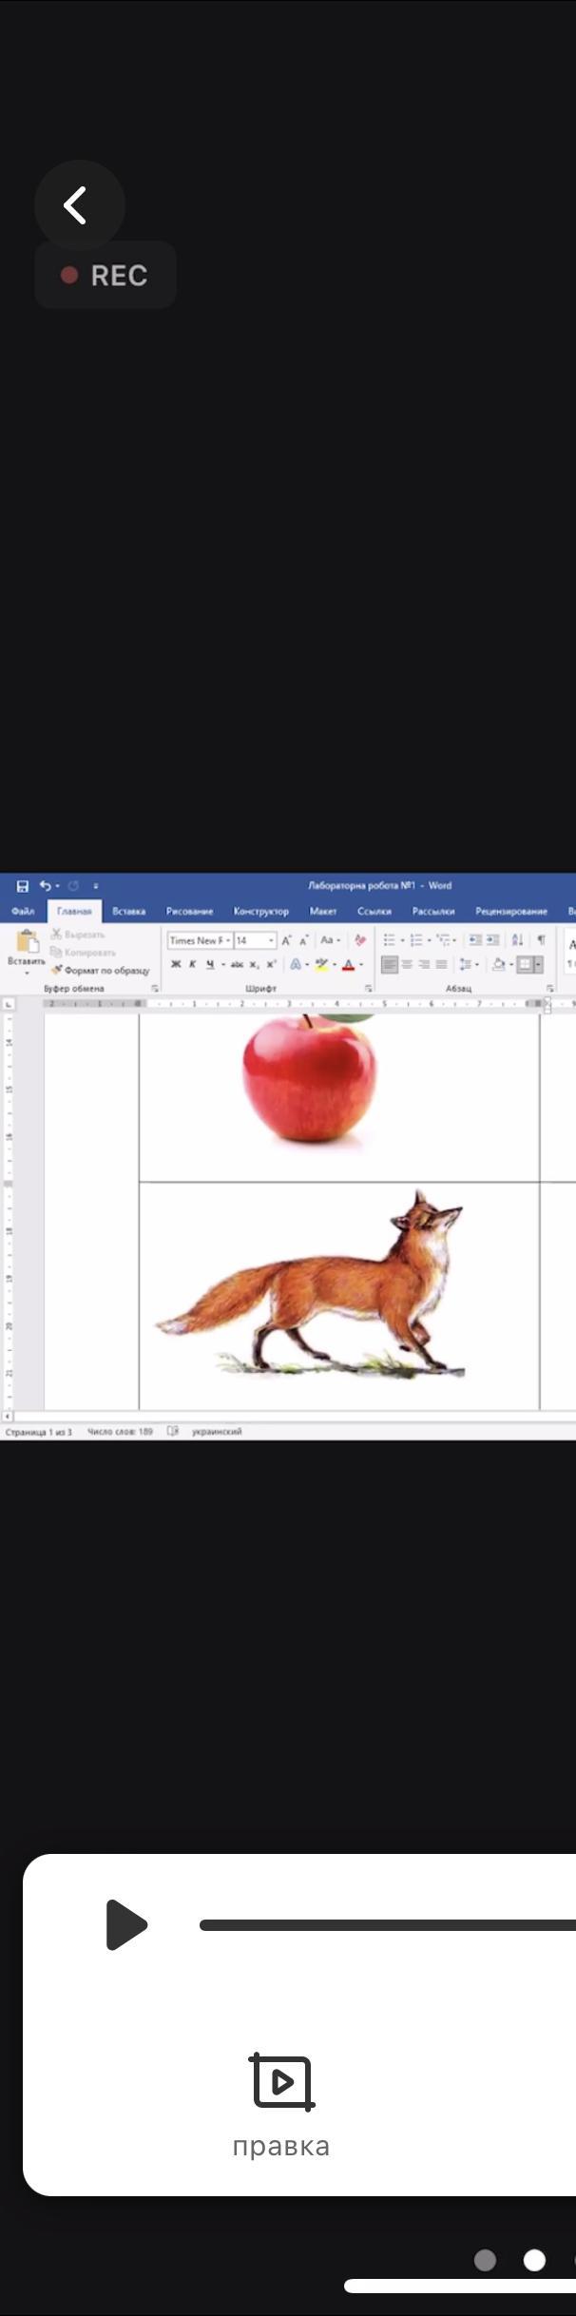
Task: Click the multilevel list icon
Action: (x=442, y=940)
